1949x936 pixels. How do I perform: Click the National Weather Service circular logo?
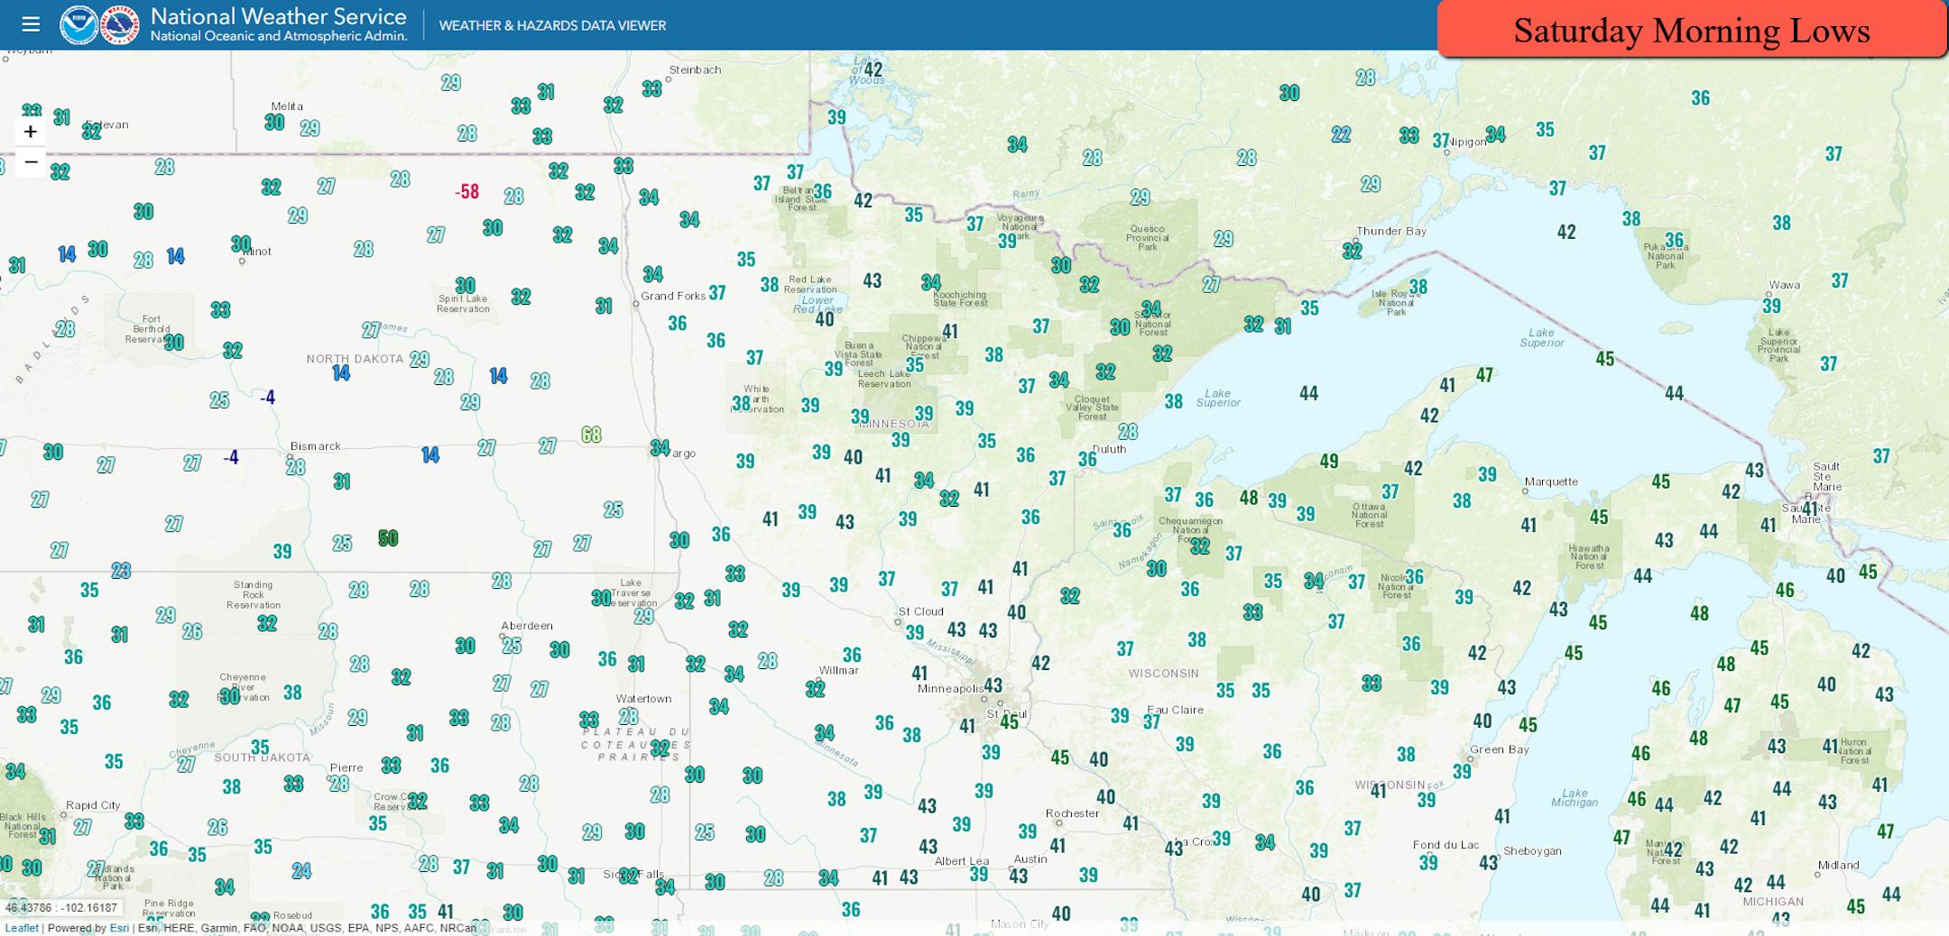coord(120,25)
